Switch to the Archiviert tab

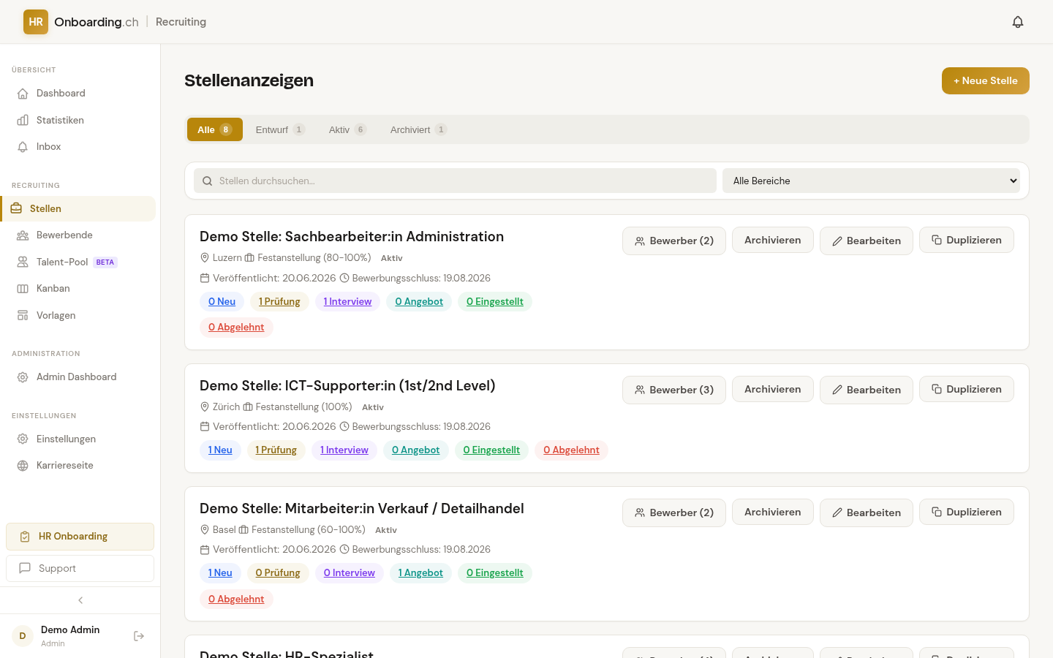click(x=418, y=129)
